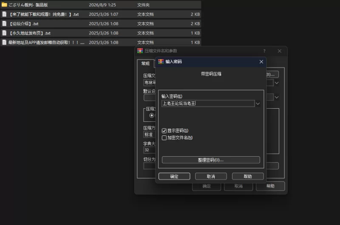The height and width of the screenshot is (225, 340).
Task: Click the archive name field starting with 布林
Action: 150,83
